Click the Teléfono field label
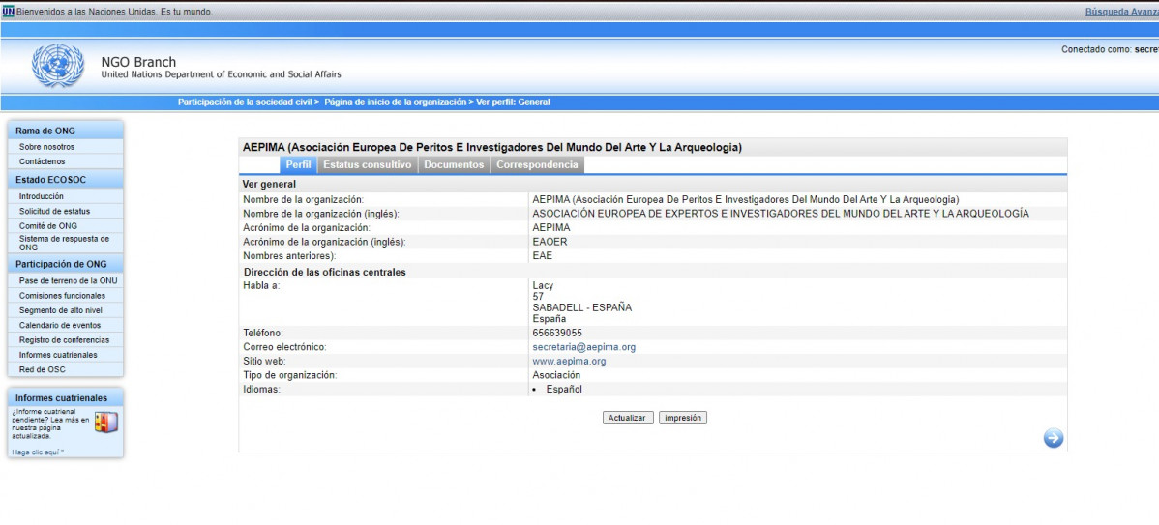Screen dimensions: 1159x525 263,333
